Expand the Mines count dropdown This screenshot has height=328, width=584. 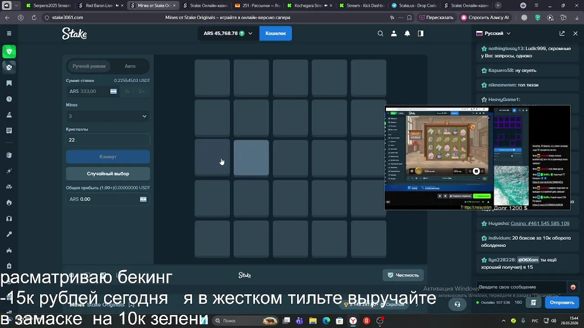click(108, 116)
